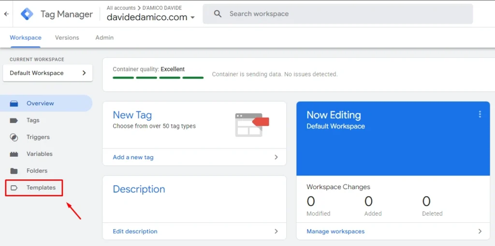Click the Templates icon in sidebar
Viewport: 495px width, 246px height.
[14, 188]
